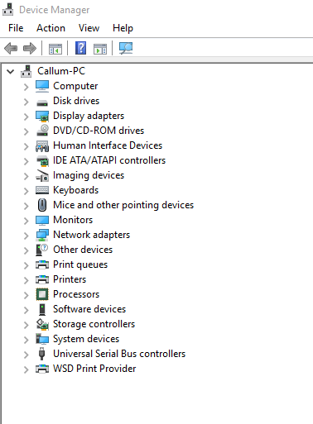Viewport: 313px width, 424px height.
Task: Click the Imaging devices camera icon
Action: (42, 176)
